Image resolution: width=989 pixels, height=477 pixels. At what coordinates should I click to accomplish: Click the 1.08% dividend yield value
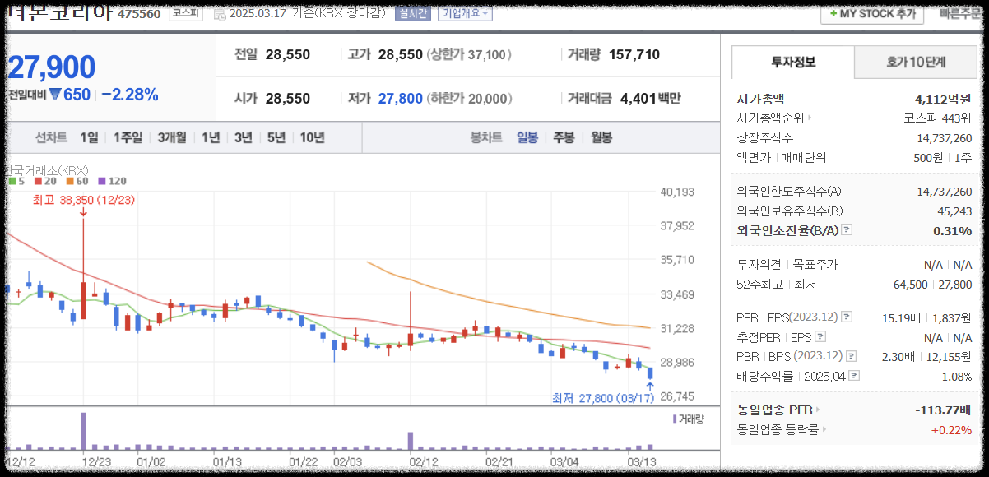pyautogui.click(x=955, y=376)
